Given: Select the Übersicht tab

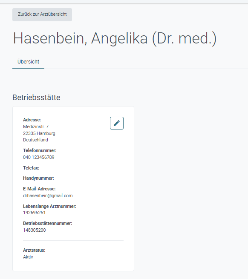Looking at the screenshot, I should (x=28, y=62).
